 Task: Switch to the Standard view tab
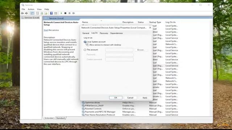point(61,118)
